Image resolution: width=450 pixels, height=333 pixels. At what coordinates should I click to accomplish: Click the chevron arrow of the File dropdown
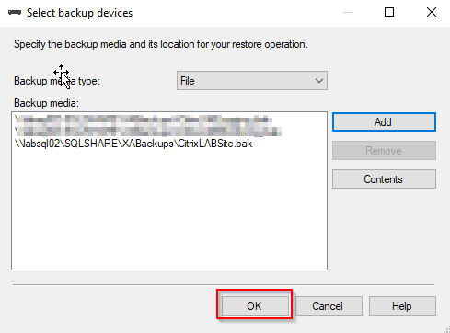coord(319,81)
